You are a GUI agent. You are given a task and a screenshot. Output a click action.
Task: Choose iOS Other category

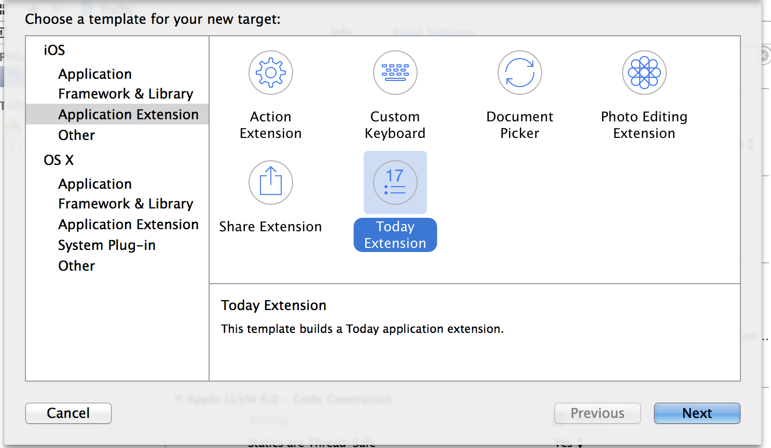click(x=77, y=135)
